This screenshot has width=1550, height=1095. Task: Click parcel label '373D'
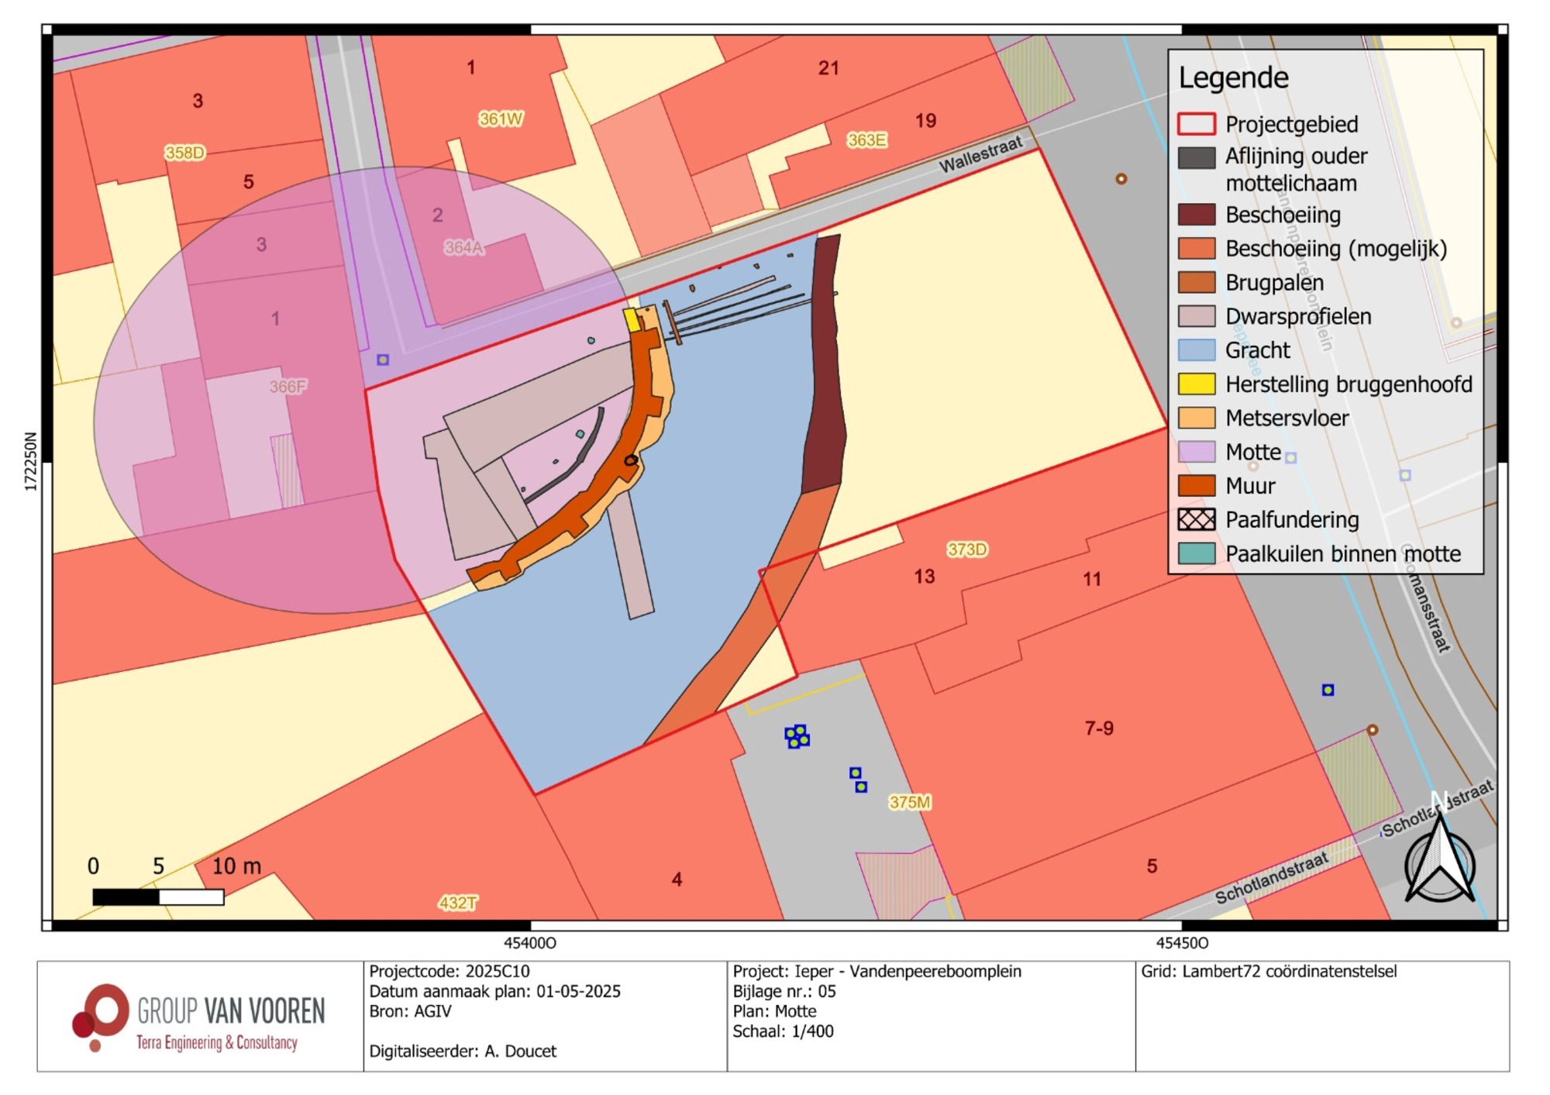tap(967, 549)
